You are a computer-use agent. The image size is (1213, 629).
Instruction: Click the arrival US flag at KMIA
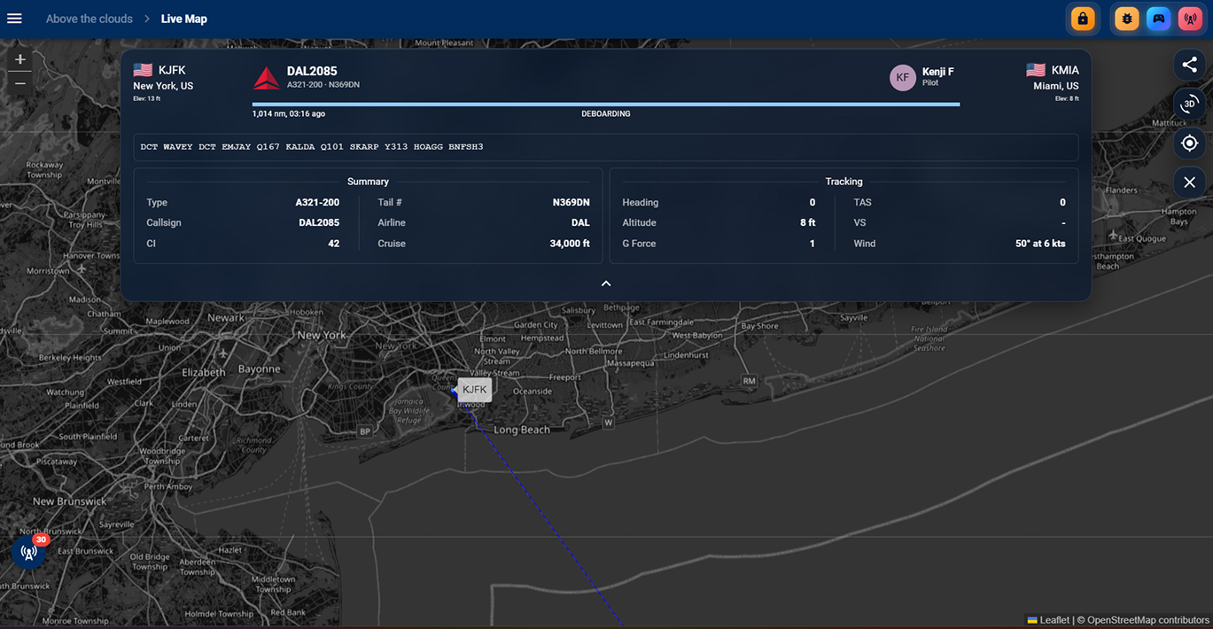pyautogui.click(x=1036, y=70)
